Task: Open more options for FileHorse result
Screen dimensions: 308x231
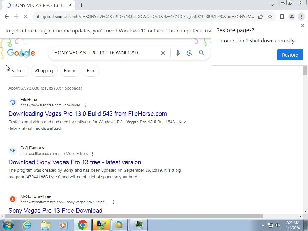Action: point(85,105)
